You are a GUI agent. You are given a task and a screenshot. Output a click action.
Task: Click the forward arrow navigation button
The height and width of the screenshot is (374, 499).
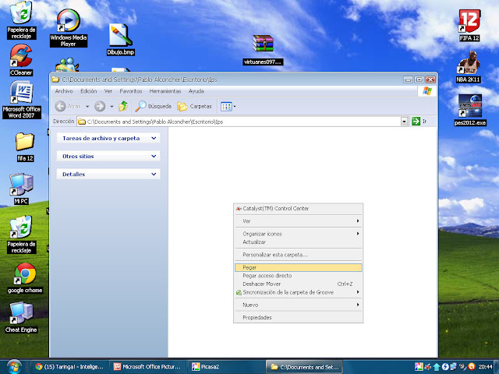(100, 106)
